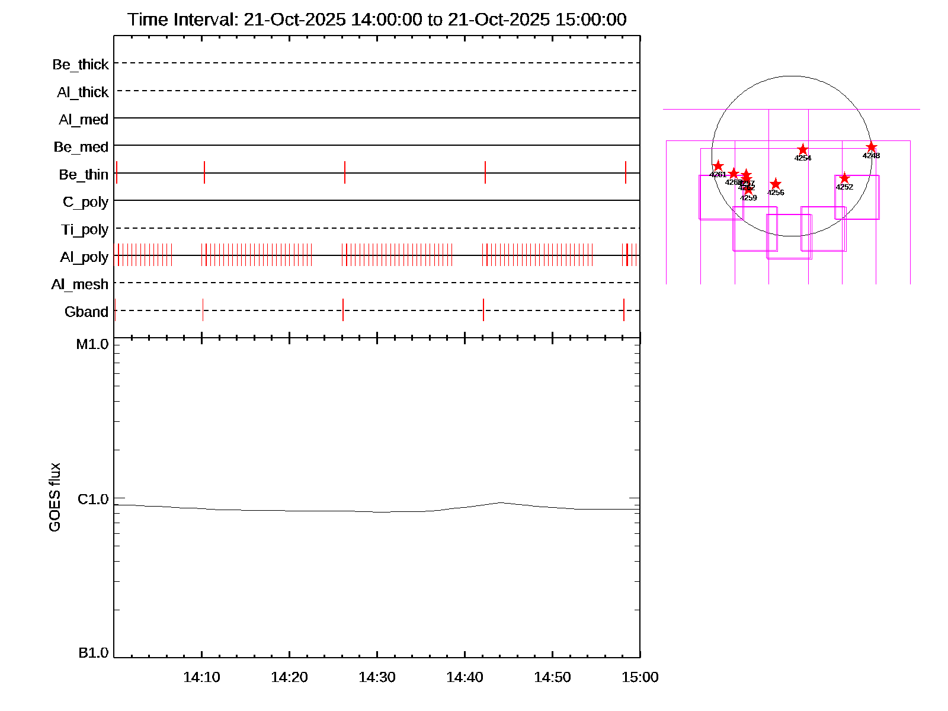Image resolution: width=948 pixels, height=711 pixels.
Task: Click the Al_poly filter row label
Action: (84, 257)
